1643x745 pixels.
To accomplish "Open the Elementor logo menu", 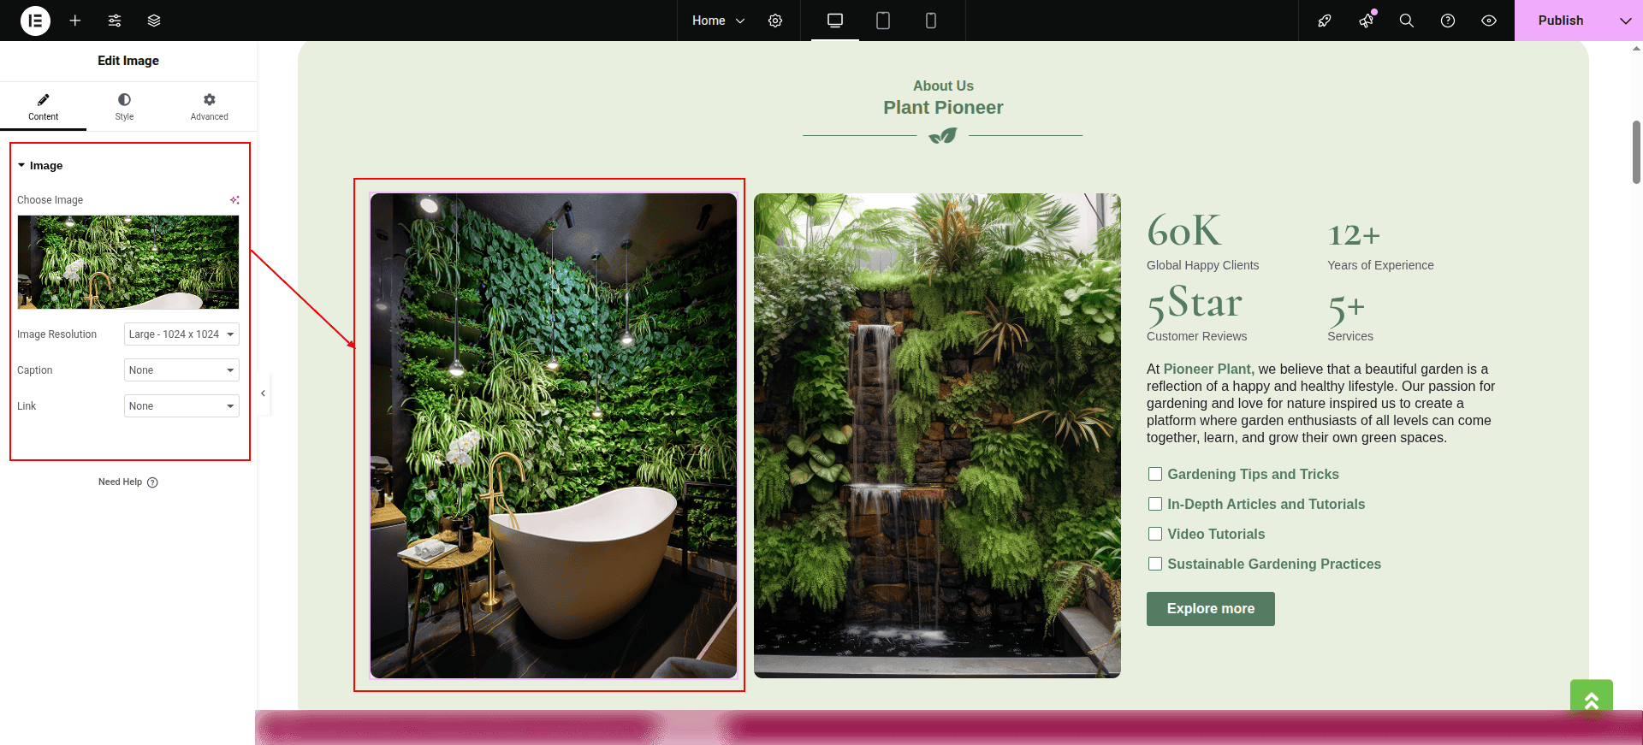I will tap(35, 21).
